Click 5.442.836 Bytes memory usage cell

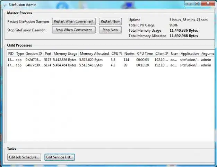pos(64,60)
